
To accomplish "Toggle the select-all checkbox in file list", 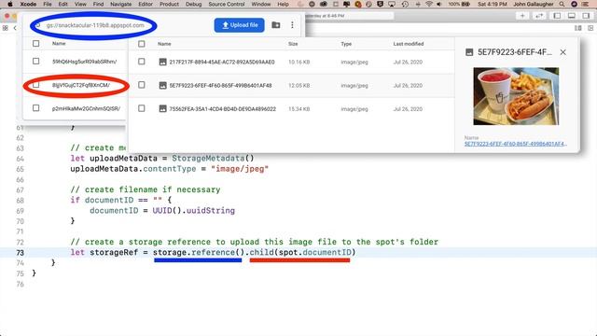I will [142, 44].
